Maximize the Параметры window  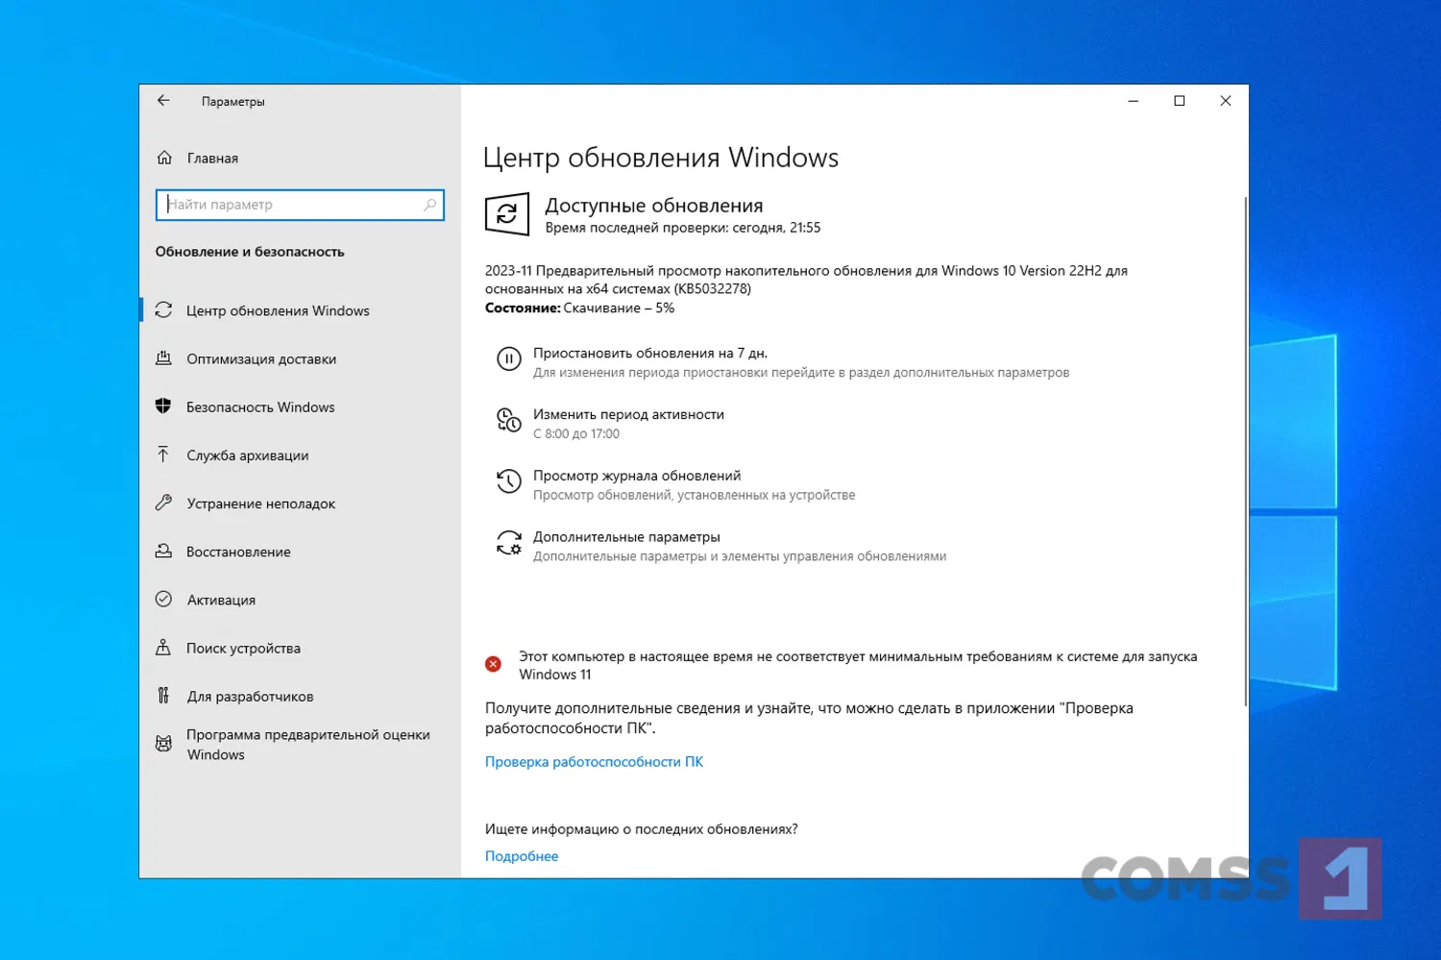1180,101
